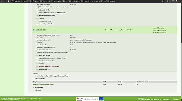
Task: Bookmark page with the star icon
Action: (x=163, y=1)
